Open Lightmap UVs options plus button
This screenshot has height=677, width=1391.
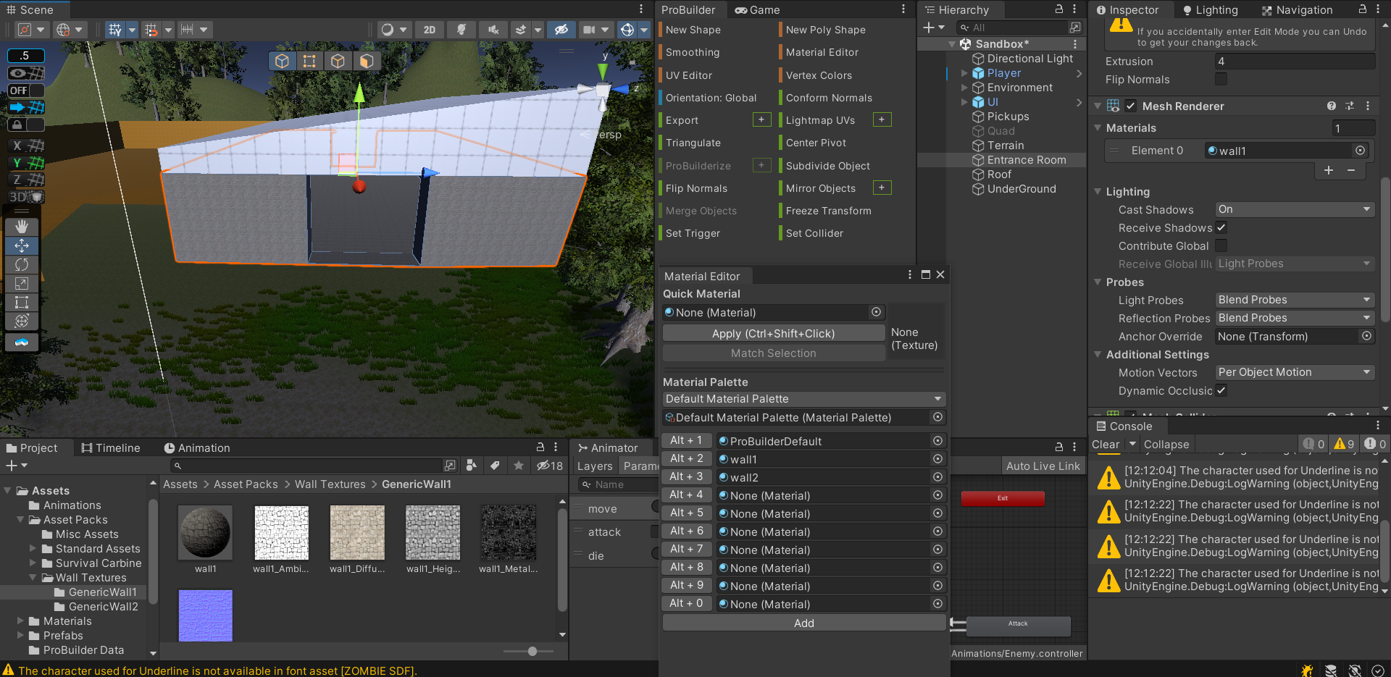point(882,119)
